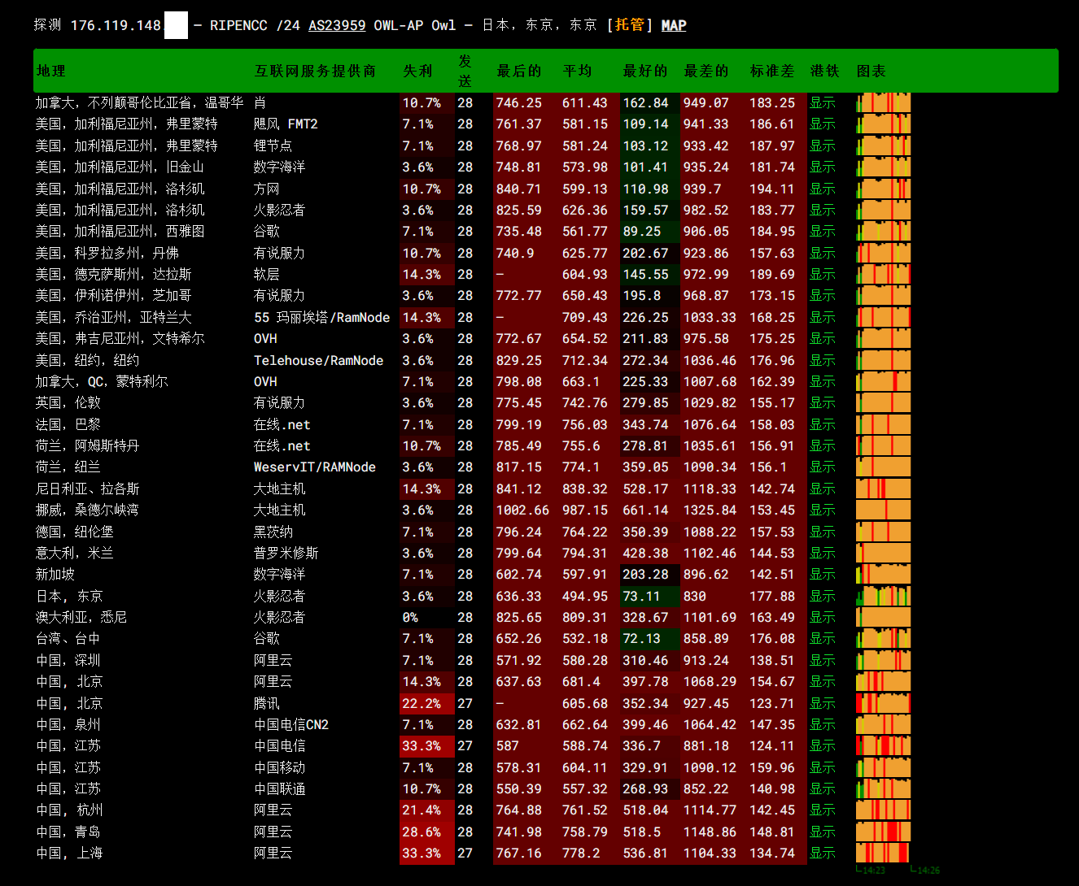This screenshot has height=886, width=1079.
Task: Open latency chart thumbnail for Norway 桑德尔峡湾 row
Action: click(883, 510)
